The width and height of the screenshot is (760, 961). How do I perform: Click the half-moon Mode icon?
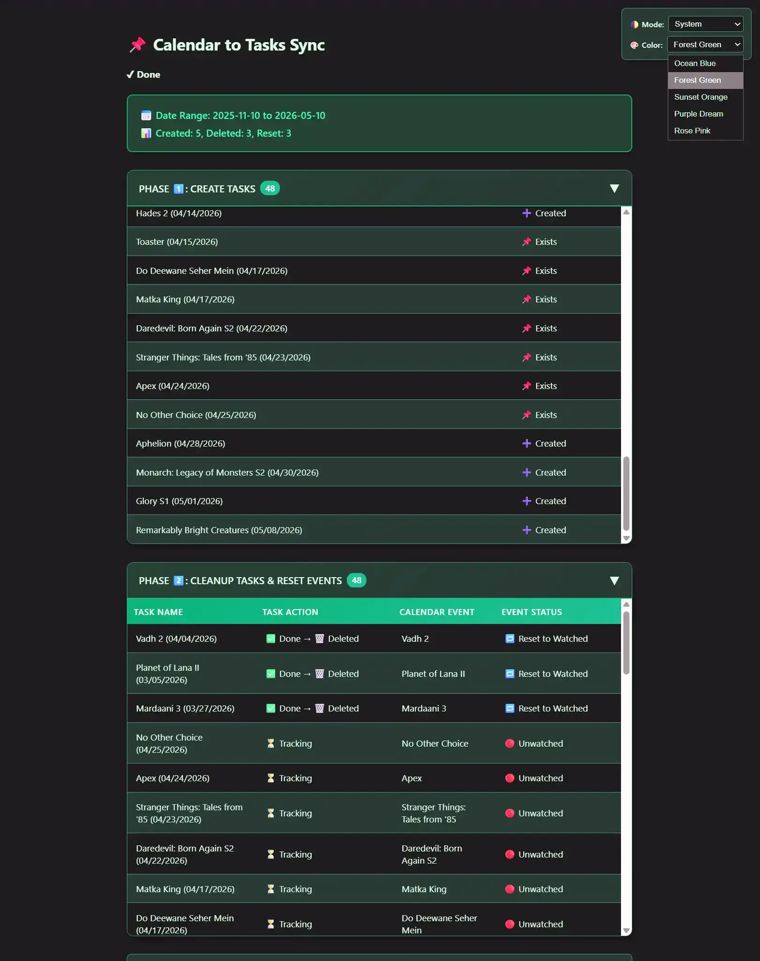point(634,24)
